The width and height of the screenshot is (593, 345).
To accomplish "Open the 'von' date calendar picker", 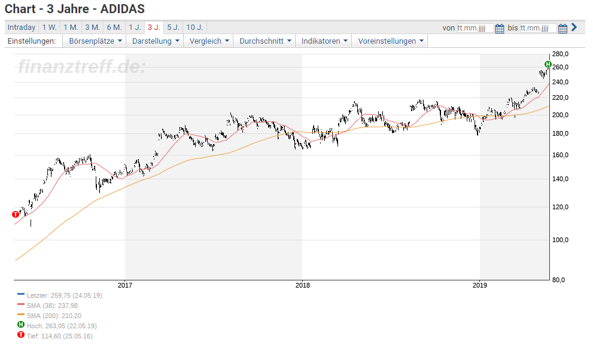I will click(x=500, y=28).
